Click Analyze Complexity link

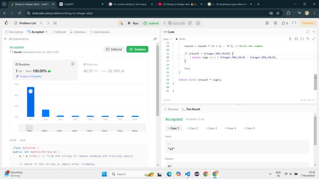[28, 76]
